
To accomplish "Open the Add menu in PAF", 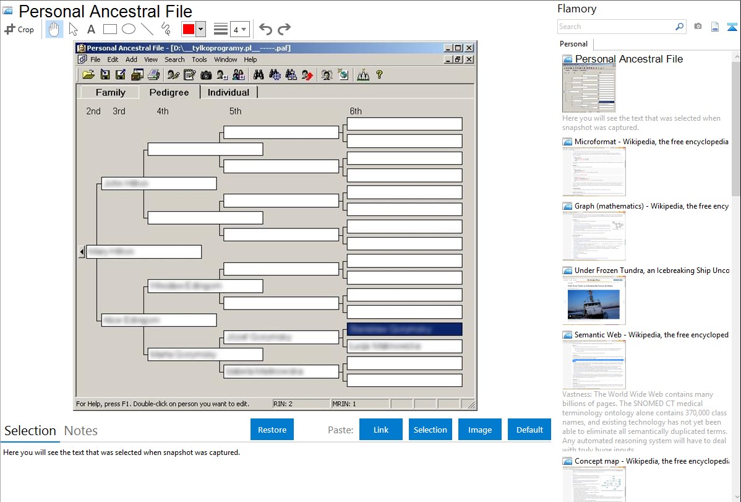I will [x=131, y=59].
